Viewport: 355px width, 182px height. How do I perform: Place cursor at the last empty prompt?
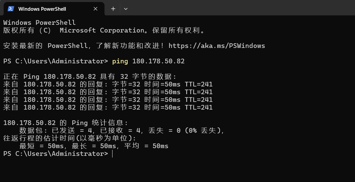(113, 154)
